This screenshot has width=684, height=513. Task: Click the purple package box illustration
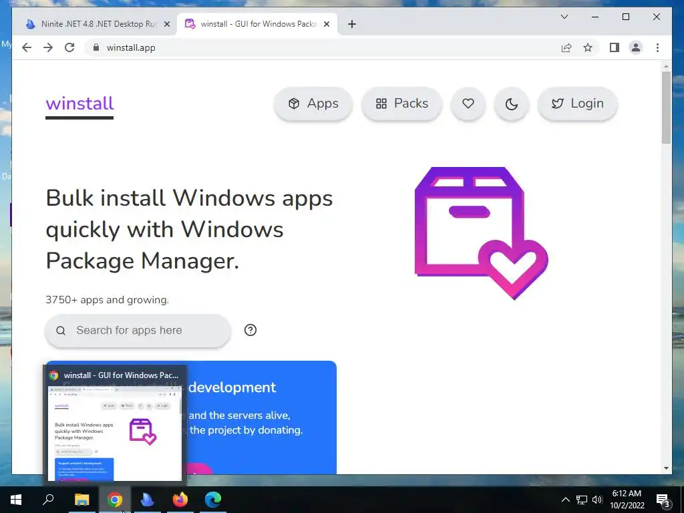481,233
